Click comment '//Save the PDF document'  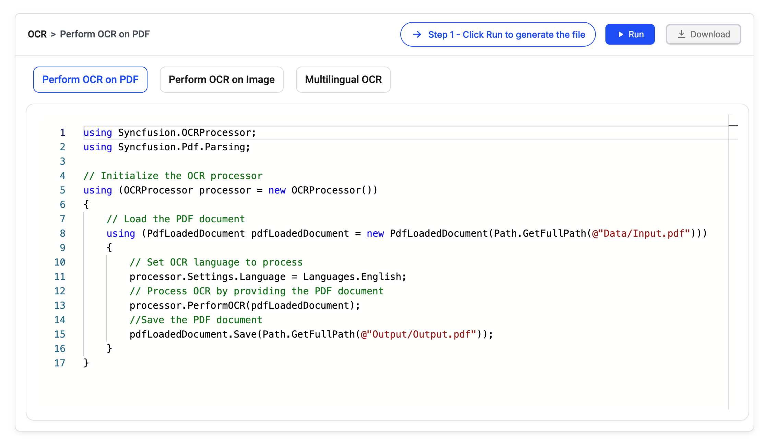[196, 320]
